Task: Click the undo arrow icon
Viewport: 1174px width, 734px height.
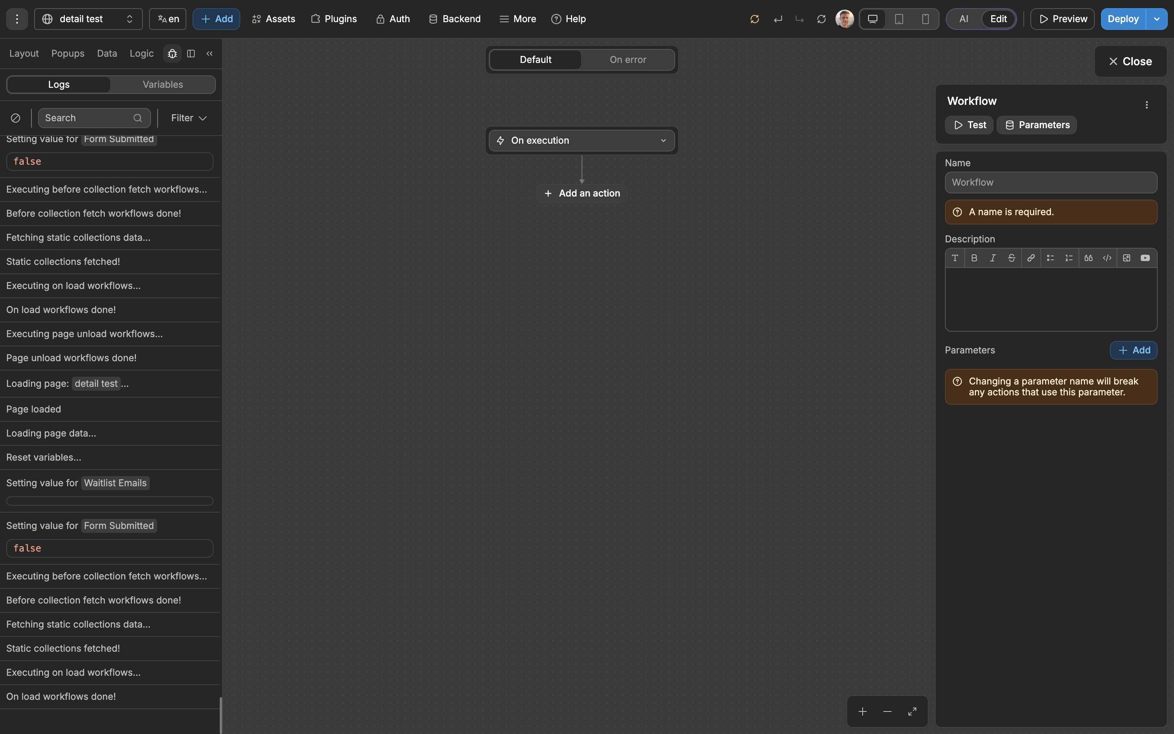Action: tap(778, 19)
